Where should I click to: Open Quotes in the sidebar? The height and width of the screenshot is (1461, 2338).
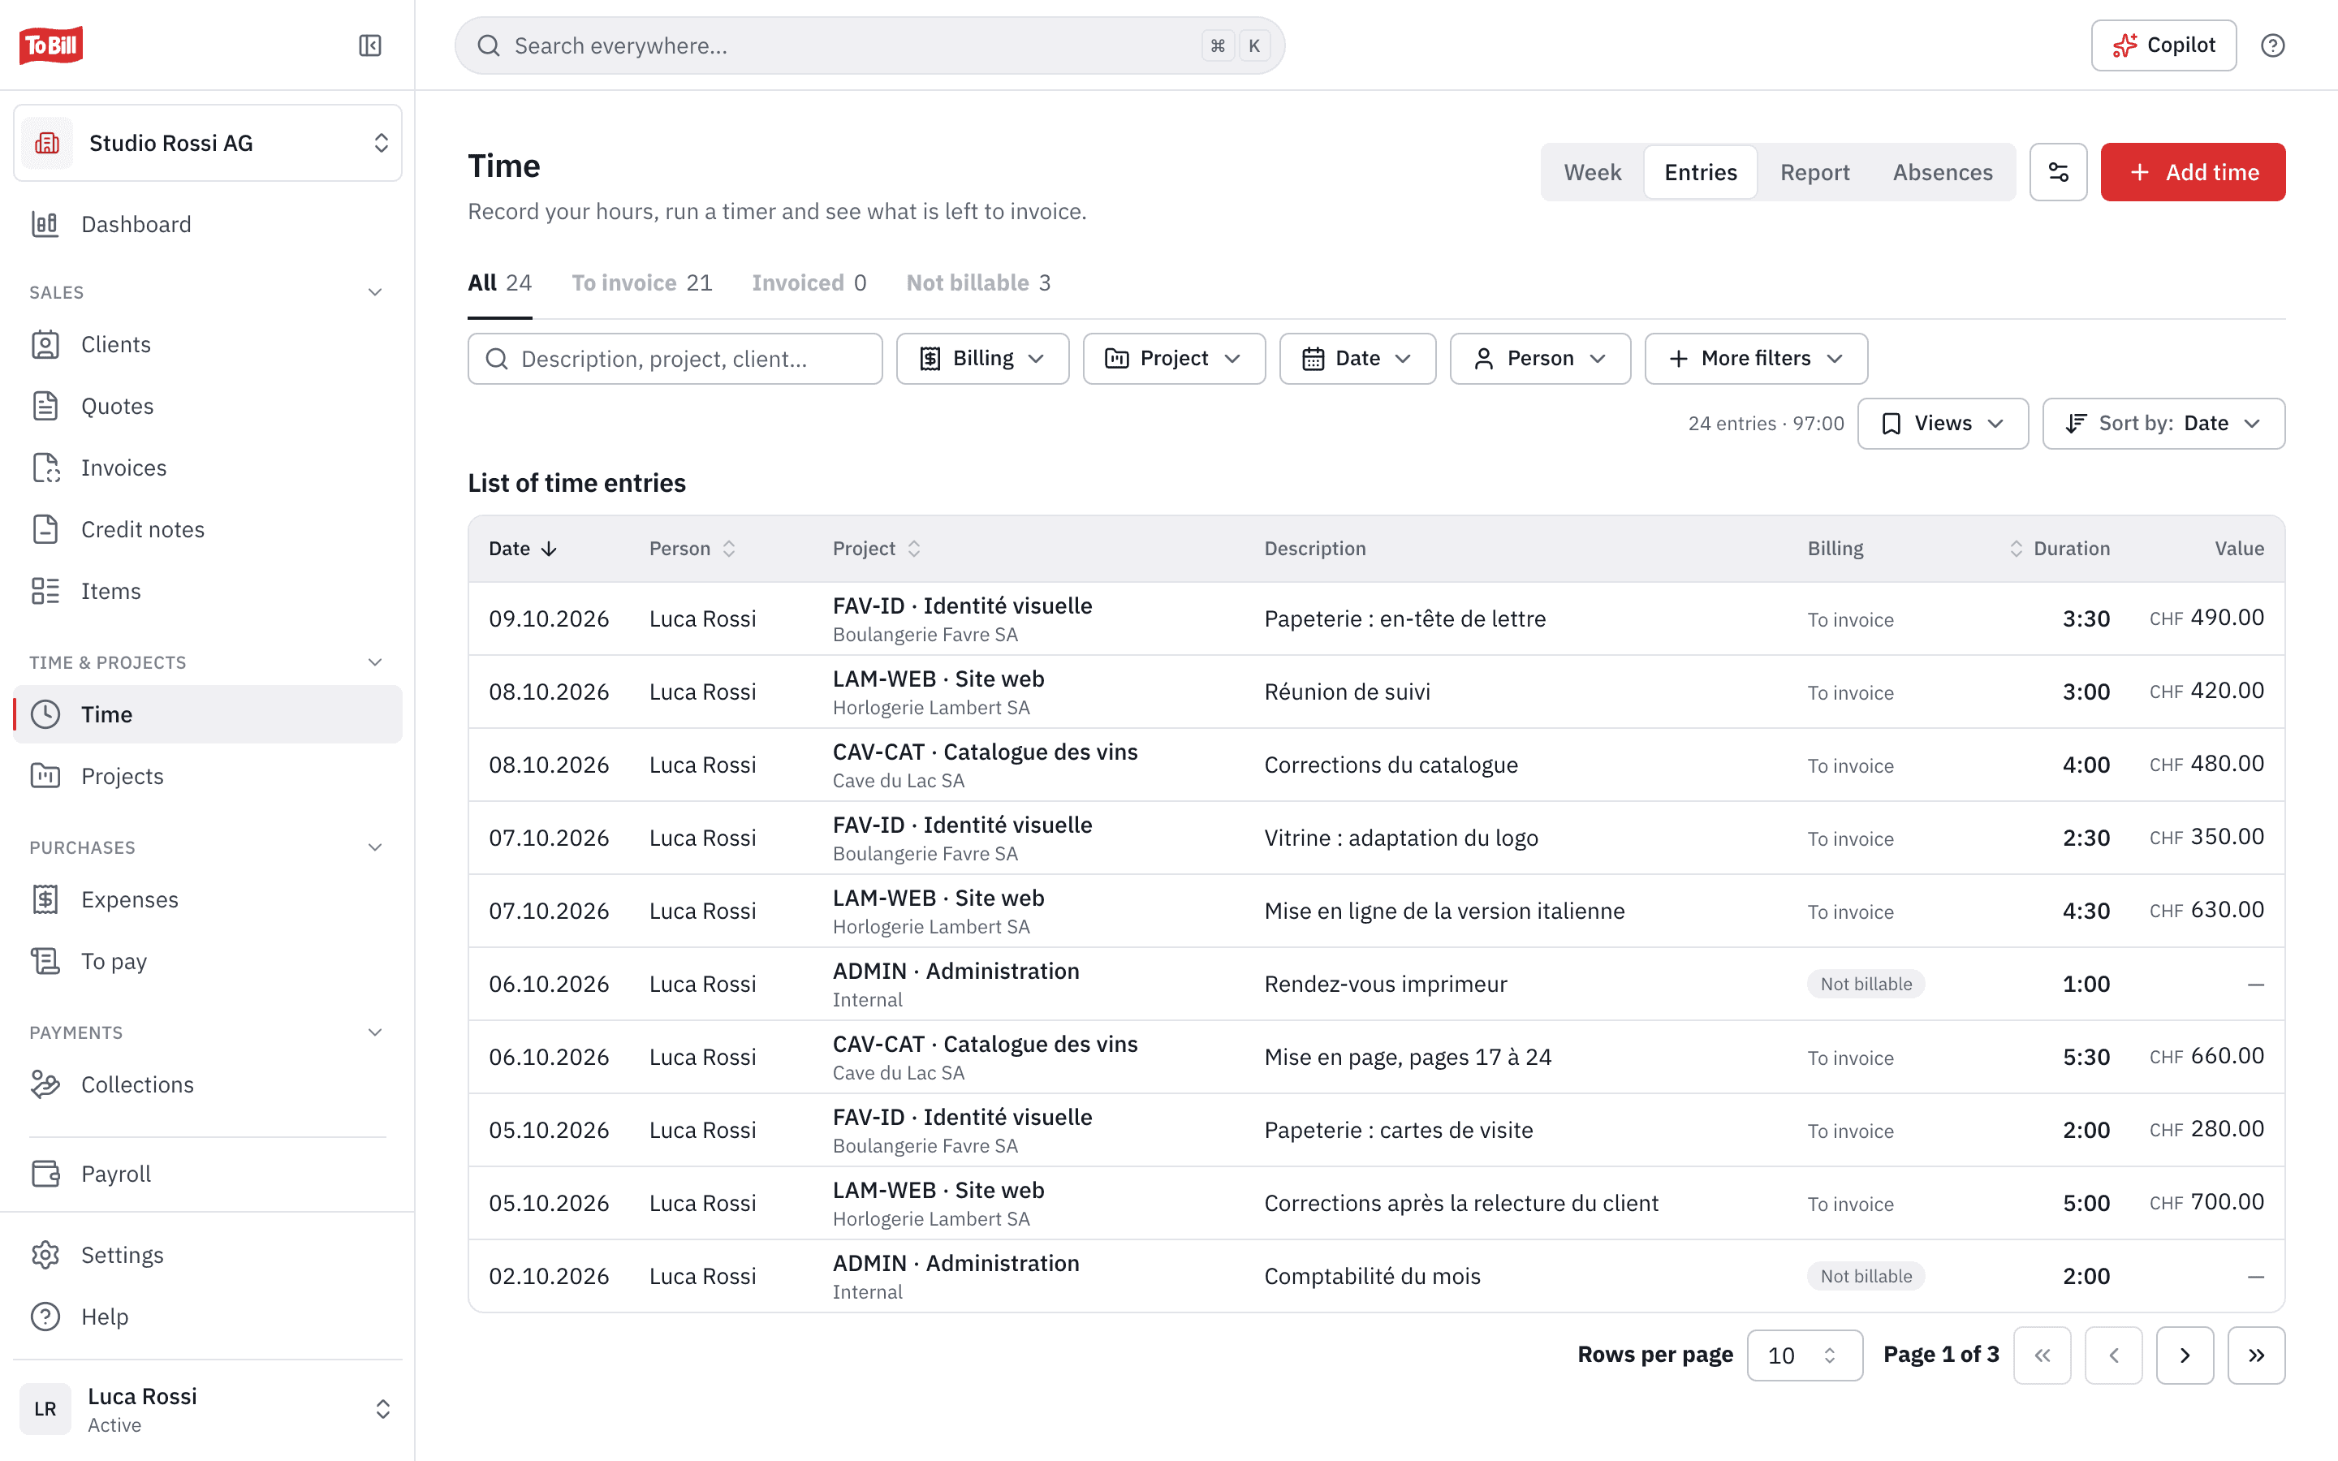[208, 406]
